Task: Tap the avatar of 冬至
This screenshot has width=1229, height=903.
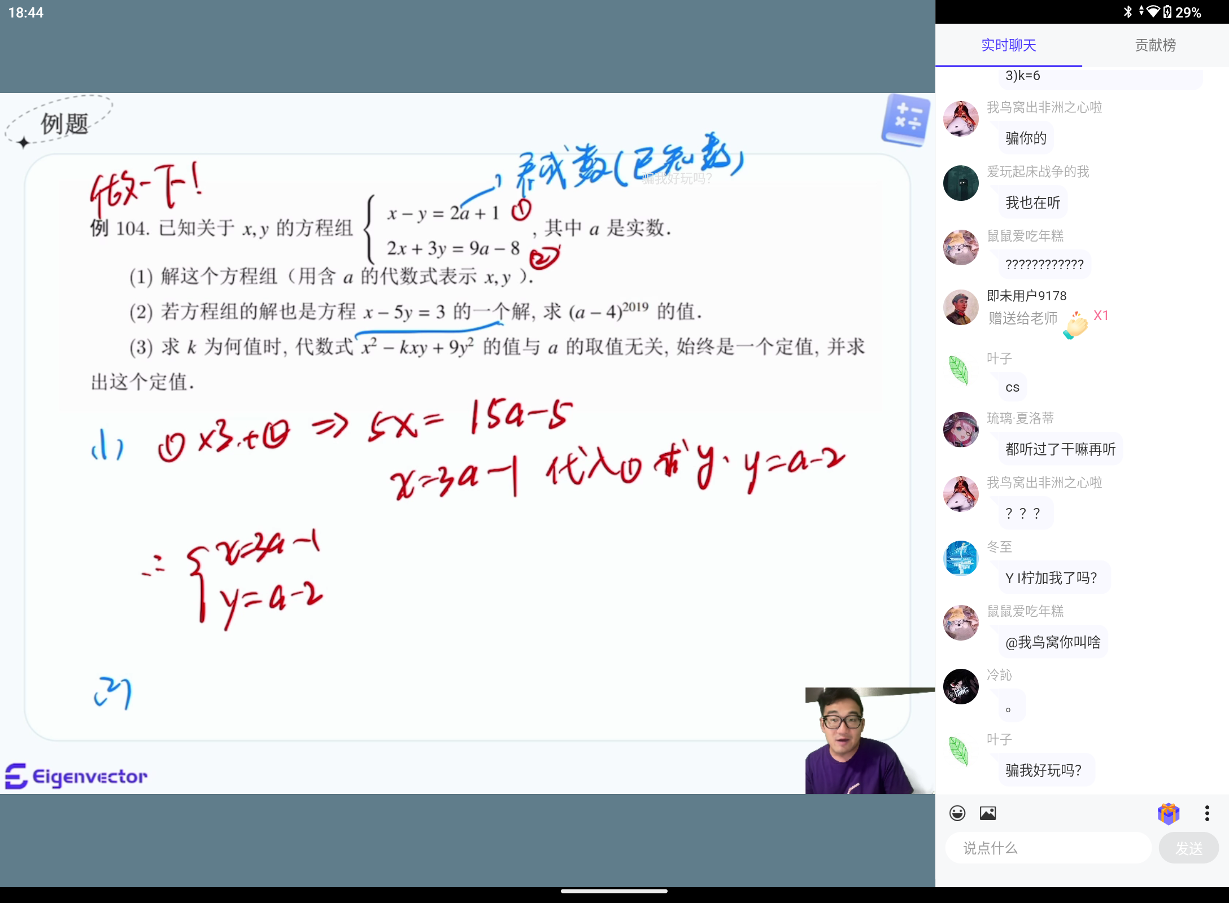Action: point(961,558)
